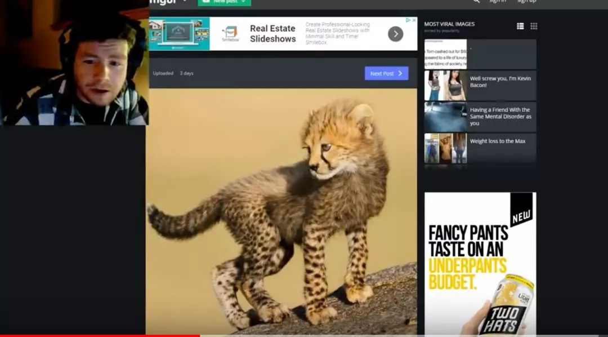Viewport: 608px width, 337px height.
Task: Click the Next Post button
Action: coord(386,73)
